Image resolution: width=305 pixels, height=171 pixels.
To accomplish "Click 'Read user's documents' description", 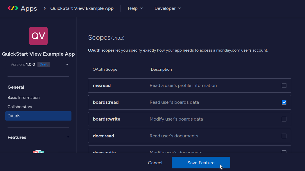I will click(174, 136).
